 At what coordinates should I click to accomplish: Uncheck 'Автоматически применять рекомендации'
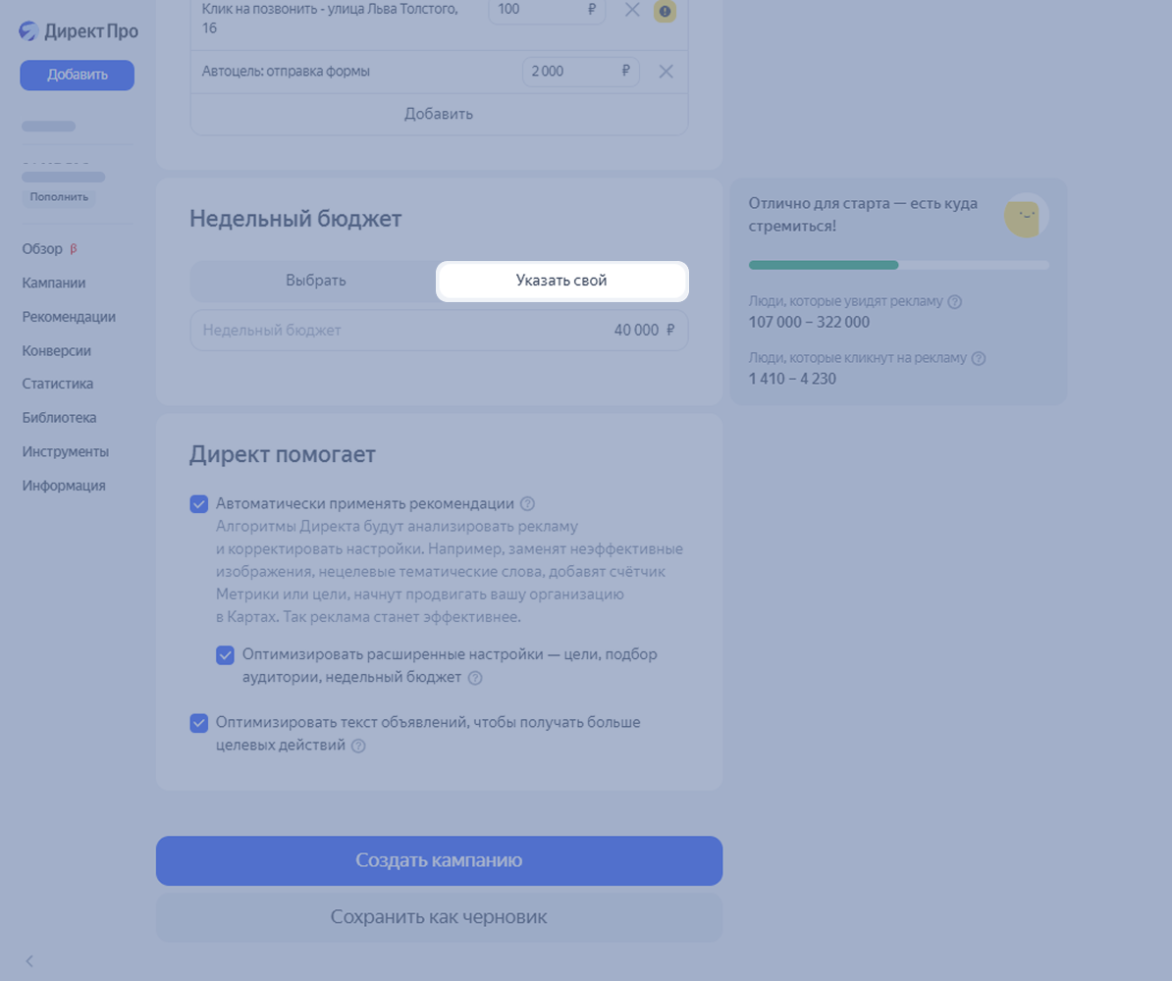[x=199, y=504]
